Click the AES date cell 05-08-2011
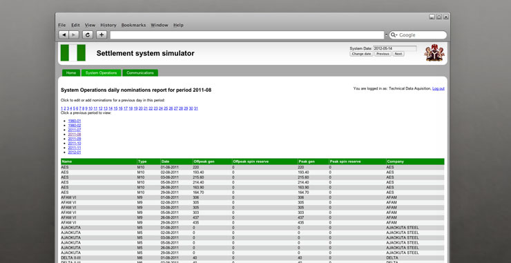Viewport: 511px width, 263px height. (169, 182)
